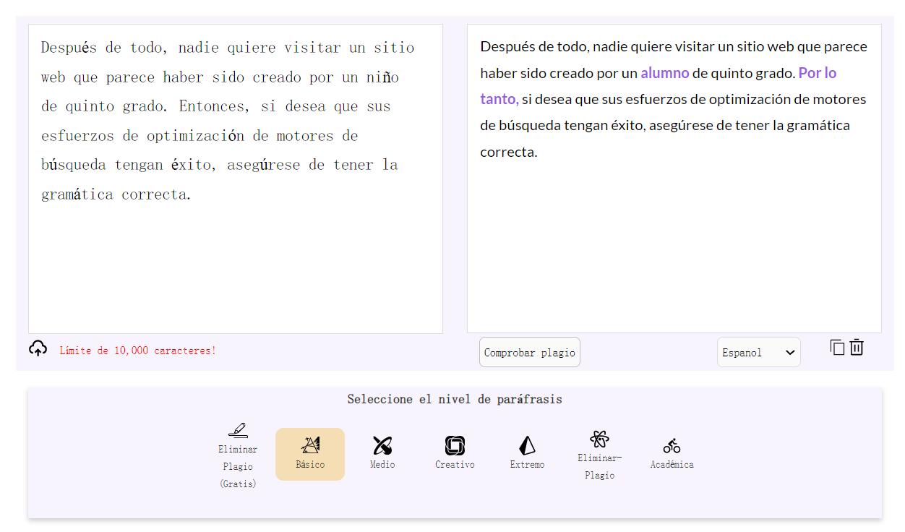Screen dimensions: 905x532
Task: Copy the paraphrased output text
Action: [x=837, y=347]
